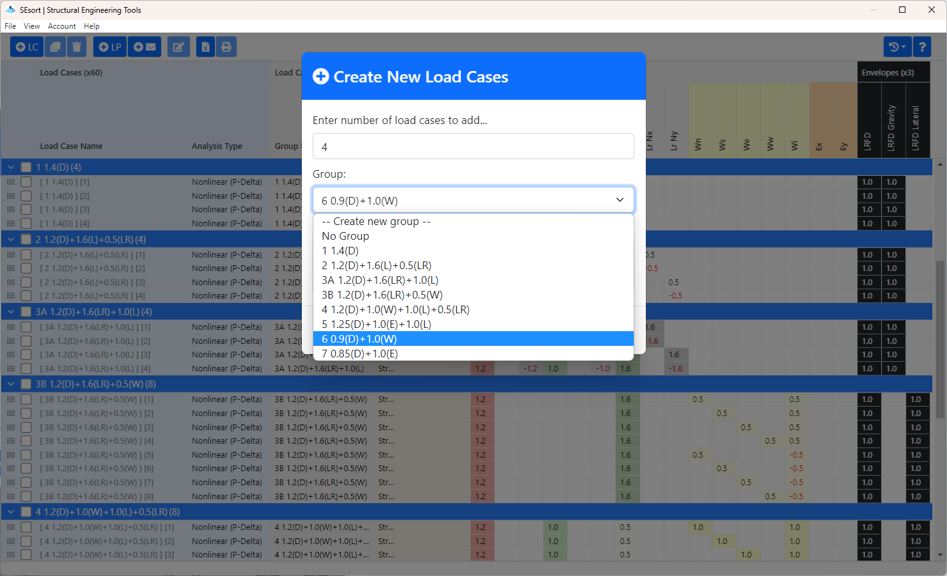Check the group 3A 1.2(D)+1.6(LR)+1.0(L) (4) checkbox
Screen dimensions: 947x576
(x=26, y=311)
